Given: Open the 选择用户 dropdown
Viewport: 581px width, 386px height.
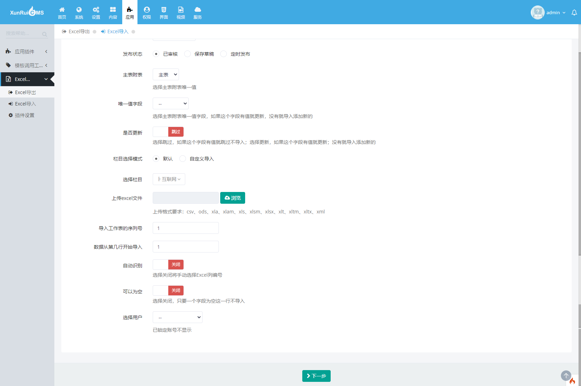Looking at the screenshot, I should [x=178, y=318].
